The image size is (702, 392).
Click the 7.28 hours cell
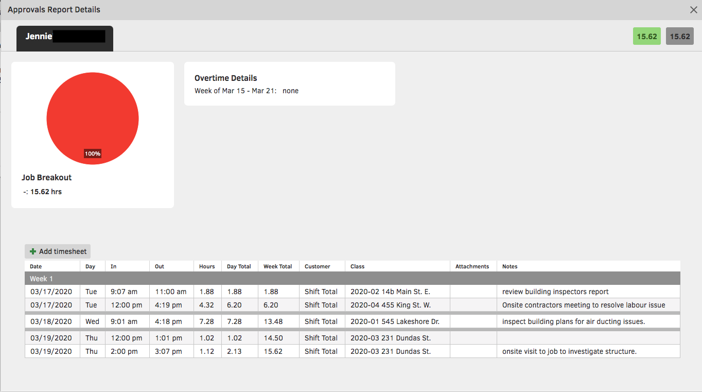tap(207, 321)
